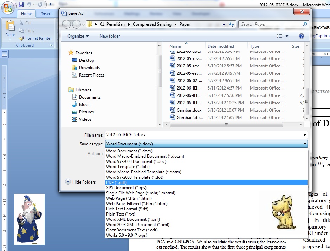Click the Save icon in Quick Access Toolbar
This screenshot has height=251, width=330.
point(21,4)
